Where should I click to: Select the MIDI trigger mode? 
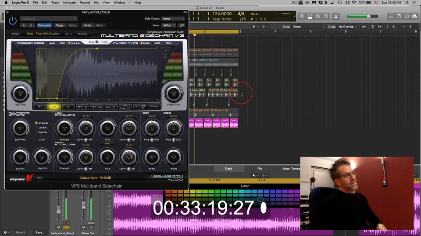tap(61, 43)
